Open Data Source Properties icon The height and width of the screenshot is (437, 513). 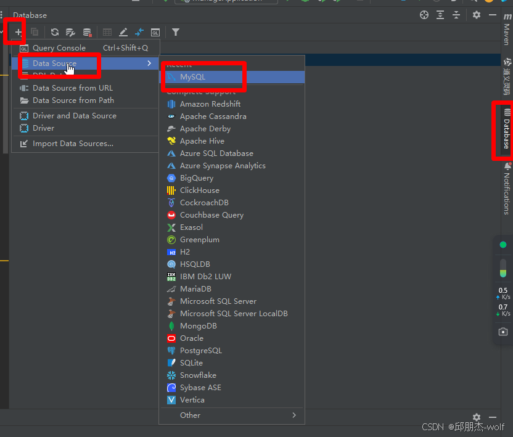coord(70,32)
